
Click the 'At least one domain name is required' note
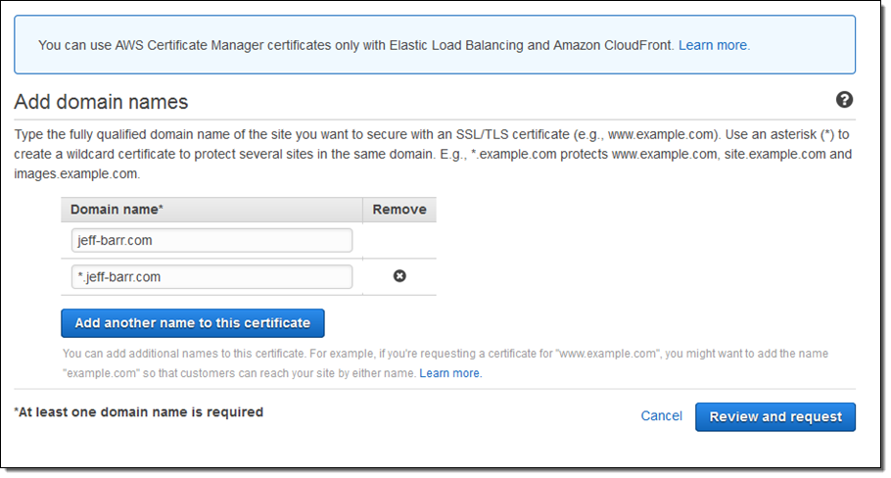(139, 412)
